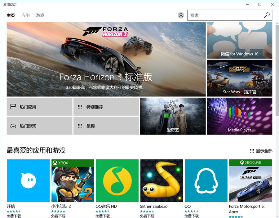Click the 集锦 tile icon
279x218 pixels.
pos(80,126)
